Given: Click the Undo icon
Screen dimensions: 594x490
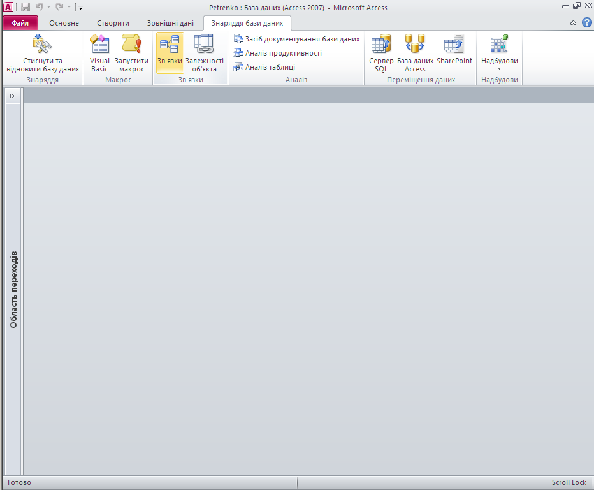Looking at the screenshot, I should click(x=39, y=7).
